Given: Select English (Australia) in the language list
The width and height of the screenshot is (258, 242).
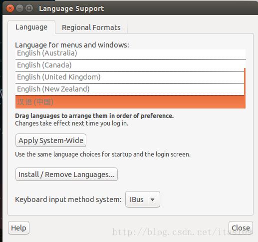Looking at the screenshot, I should [130, 53].
